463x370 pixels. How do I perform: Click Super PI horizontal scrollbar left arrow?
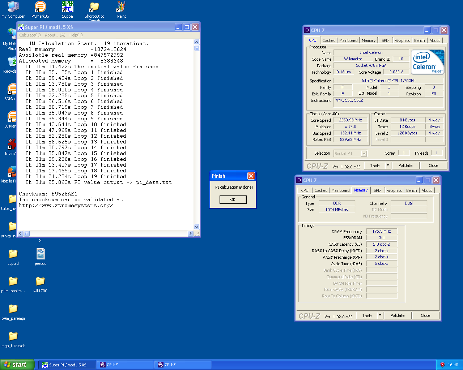(21, 233)
